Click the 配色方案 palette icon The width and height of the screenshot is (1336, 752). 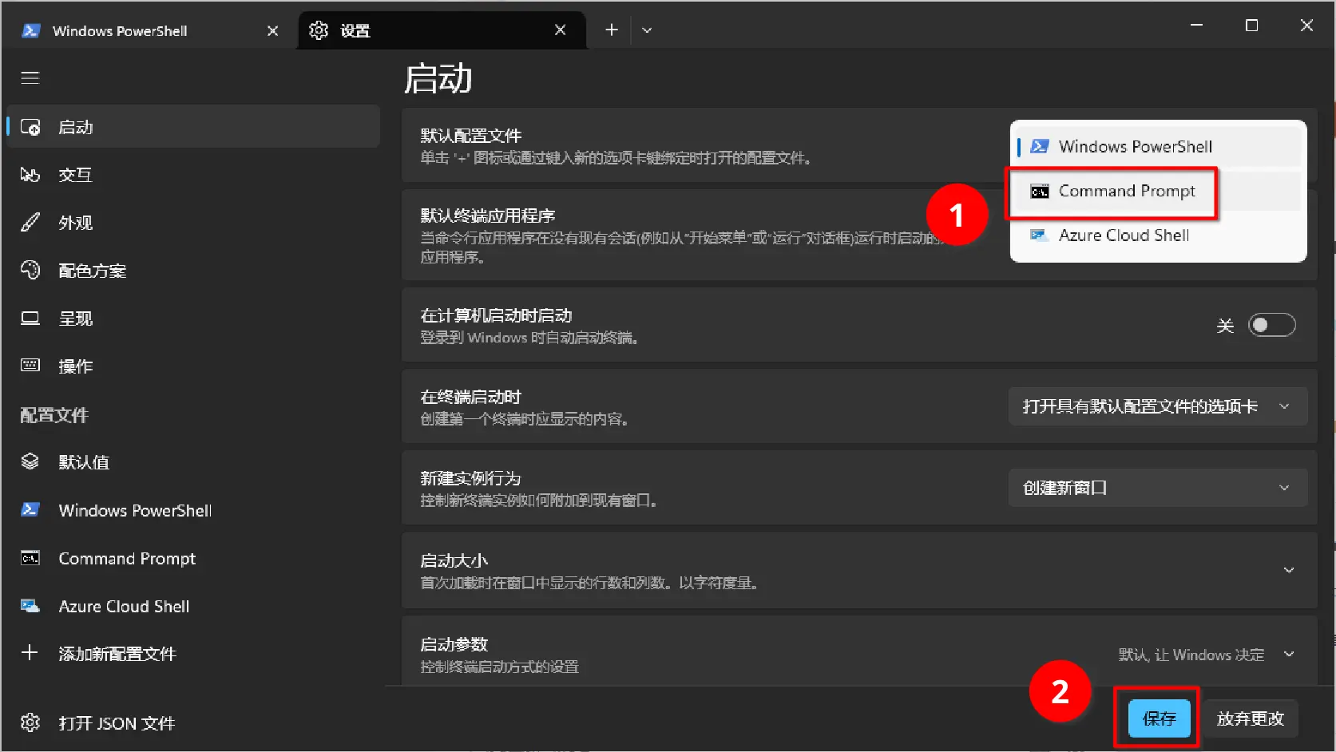click(x=30, y=271)
